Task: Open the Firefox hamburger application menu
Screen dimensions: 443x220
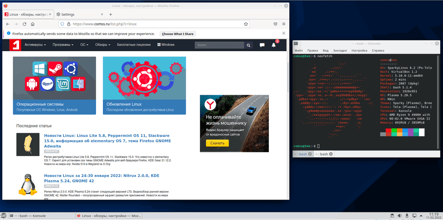Action: coord(284,24)
